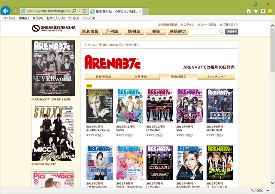The image size is (275, 194).
Task: Open the 2012年10月号 FTISLAND cover
Action: [159, 106]
